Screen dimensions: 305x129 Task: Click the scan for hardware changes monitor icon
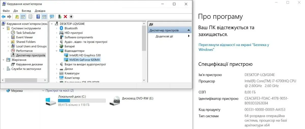click(x=52, y=17)
